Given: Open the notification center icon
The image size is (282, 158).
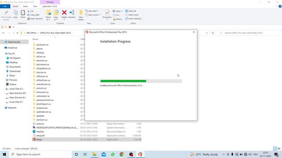Looking at the screenshot, I should [276, 154].
